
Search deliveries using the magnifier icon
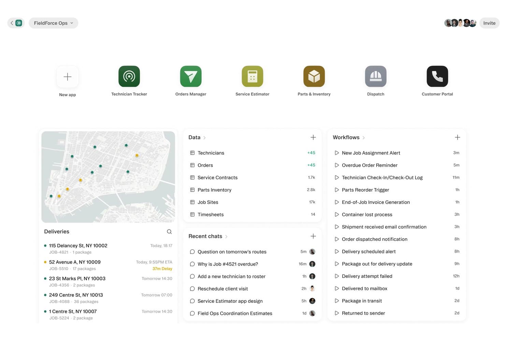click(x=169, y=231)
